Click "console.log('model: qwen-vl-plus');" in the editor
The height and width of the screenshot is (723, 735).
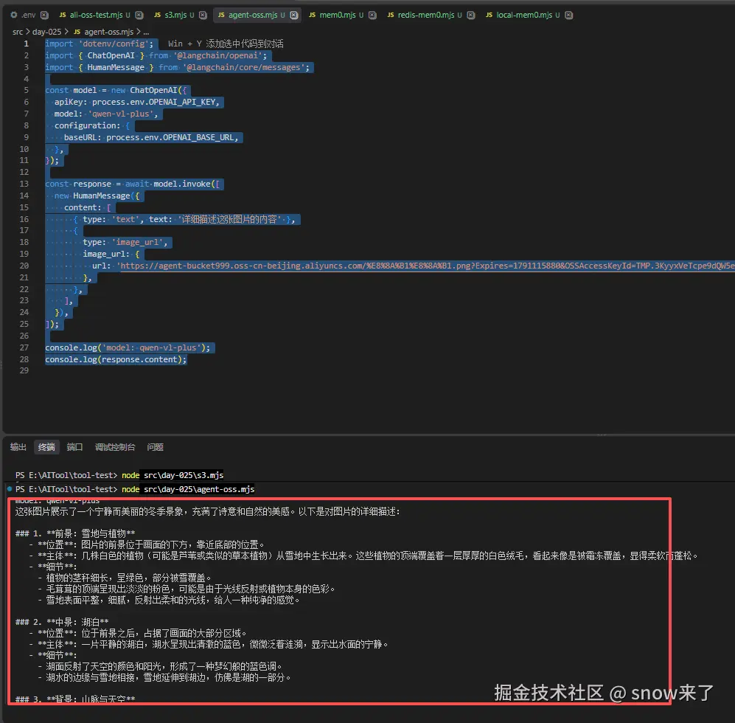point(128,347)
